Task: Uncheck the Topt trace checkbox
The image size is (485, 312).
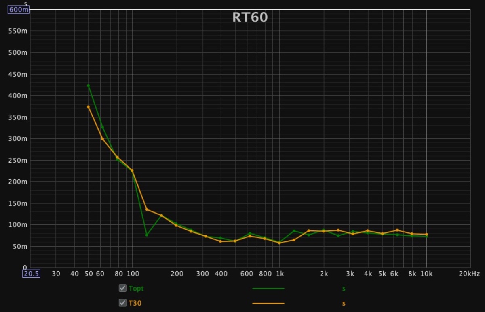Action: (122, 288)
